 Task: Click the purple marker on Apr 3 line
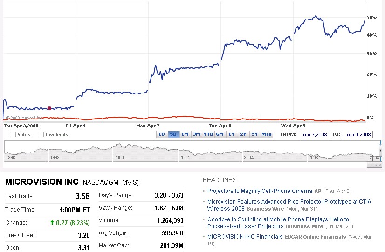[x=49, y=108]
